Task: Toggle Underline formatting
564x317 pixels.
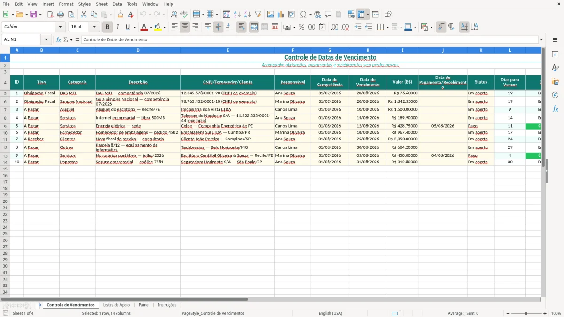Action: click(x=128, y=27)
